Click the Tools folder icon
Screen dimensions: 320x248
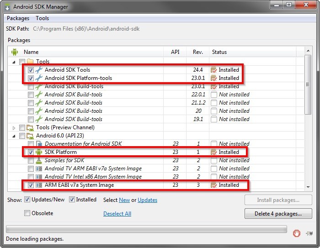(30, 61)
